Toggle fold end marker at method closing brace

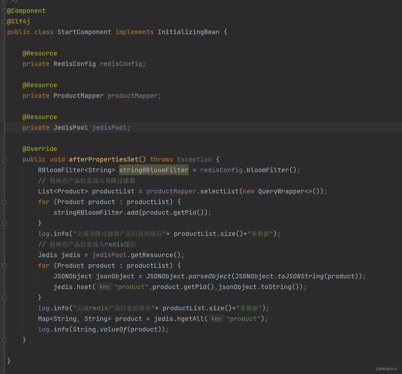[x=5, y=340]
